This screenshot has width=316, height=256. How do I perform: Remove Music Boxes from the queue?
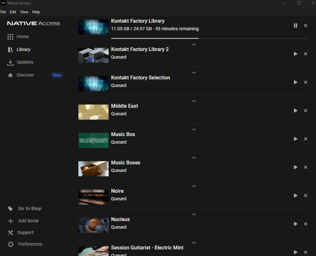tap(306, 167)
